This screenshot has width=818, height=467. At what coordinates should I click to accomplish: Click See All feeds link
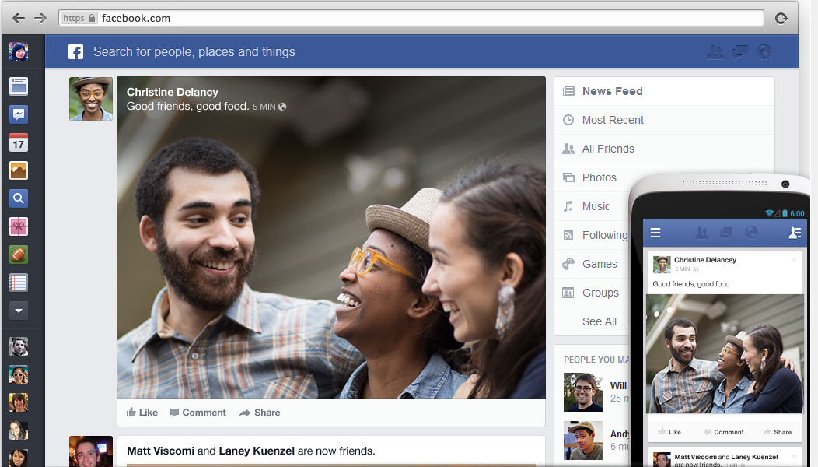coord(603,321)
